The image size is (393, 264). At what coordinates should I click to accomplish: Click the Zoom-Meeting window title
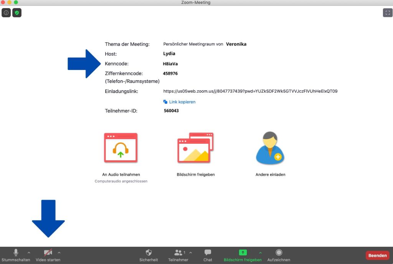(196, 3)
